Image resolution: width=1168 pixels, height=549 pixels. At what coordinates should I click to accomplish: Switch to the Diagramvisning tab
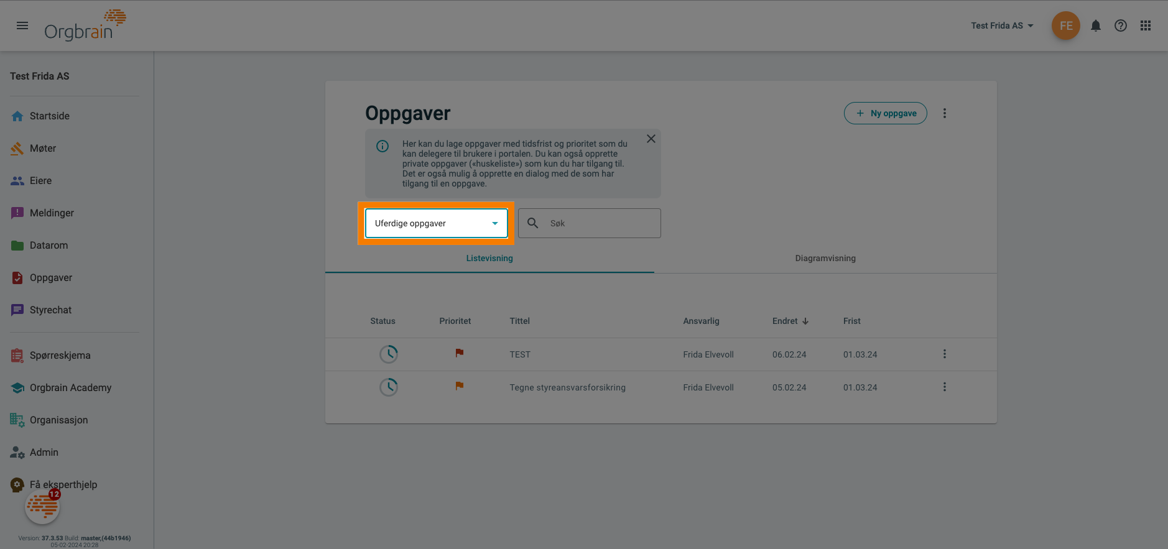825,258
